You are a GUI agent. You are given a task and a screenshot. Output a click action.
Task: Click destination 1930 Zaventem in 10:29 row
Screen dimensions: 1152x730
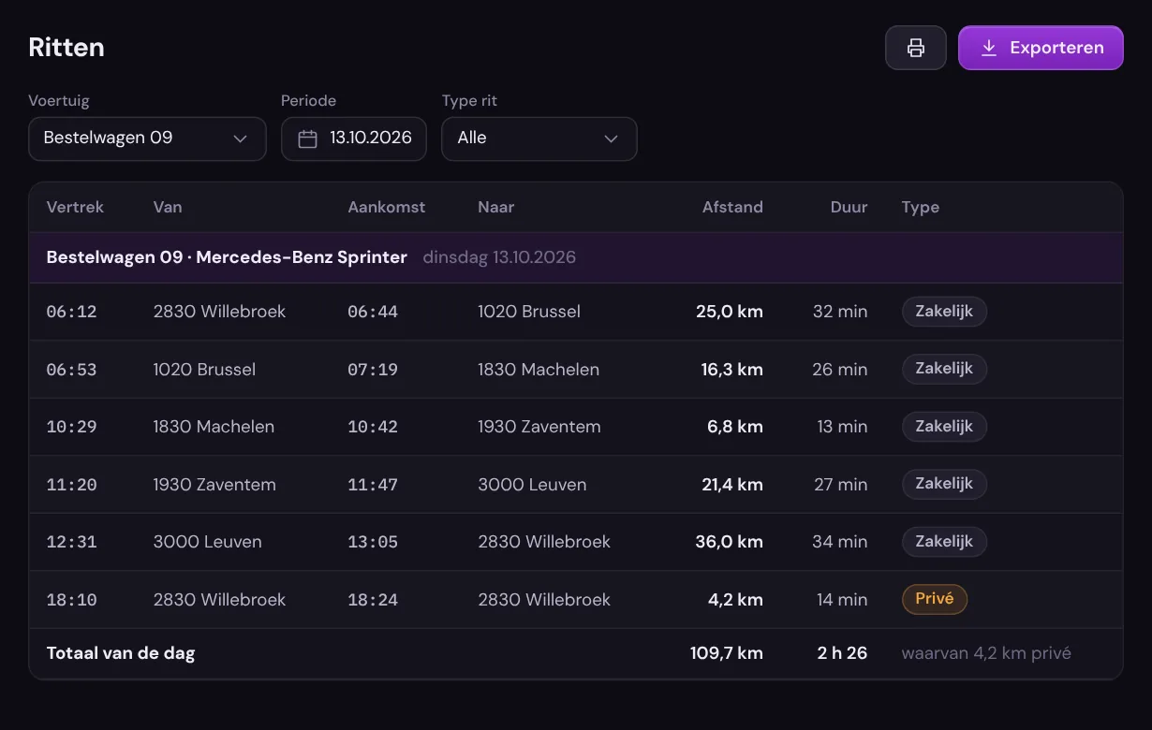pyautogui.click(x=539, y=427)
